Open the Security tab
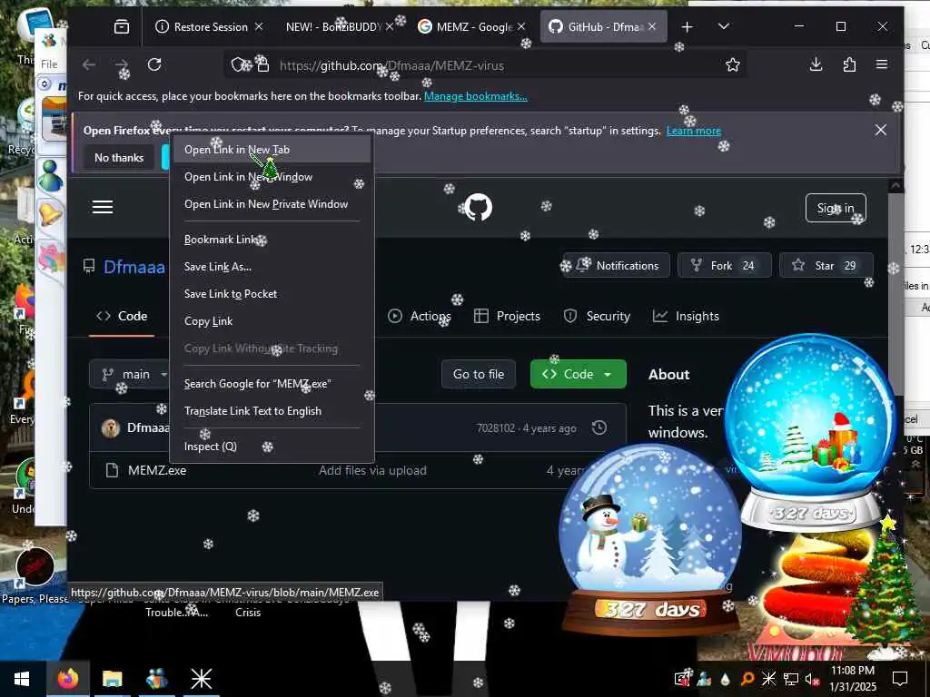930x697 pixels. click(x=597, y=317)
